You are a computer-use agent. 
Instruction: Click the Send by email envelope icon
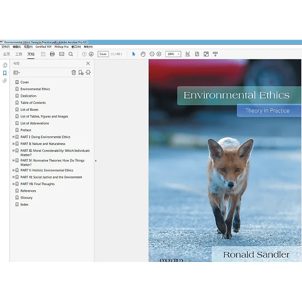click(x=62, y=54)
